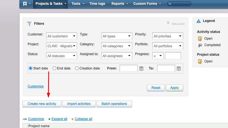
Task: Select the Start date radio button
Action: 30,68
